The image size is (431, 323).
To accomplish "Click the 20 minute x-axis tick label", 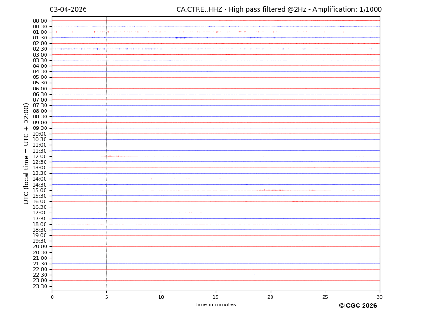I will click(x=270, y=297).
